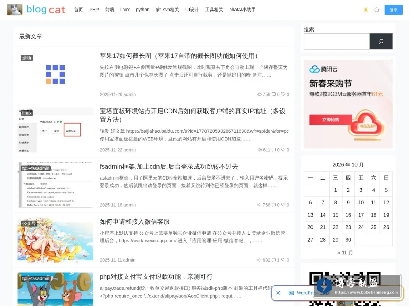
Task: Click the views eye icon showing 768
Action: pyautogui.click(x=259, y=205)
